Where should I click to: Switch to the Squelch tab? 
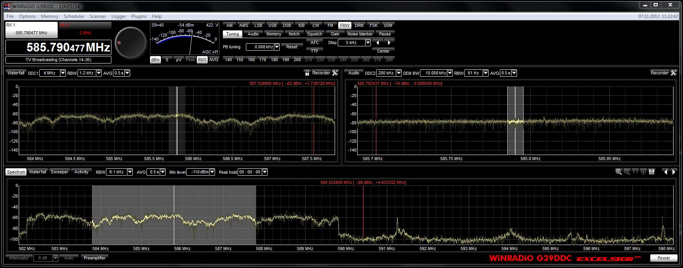(x=314, y=34)
